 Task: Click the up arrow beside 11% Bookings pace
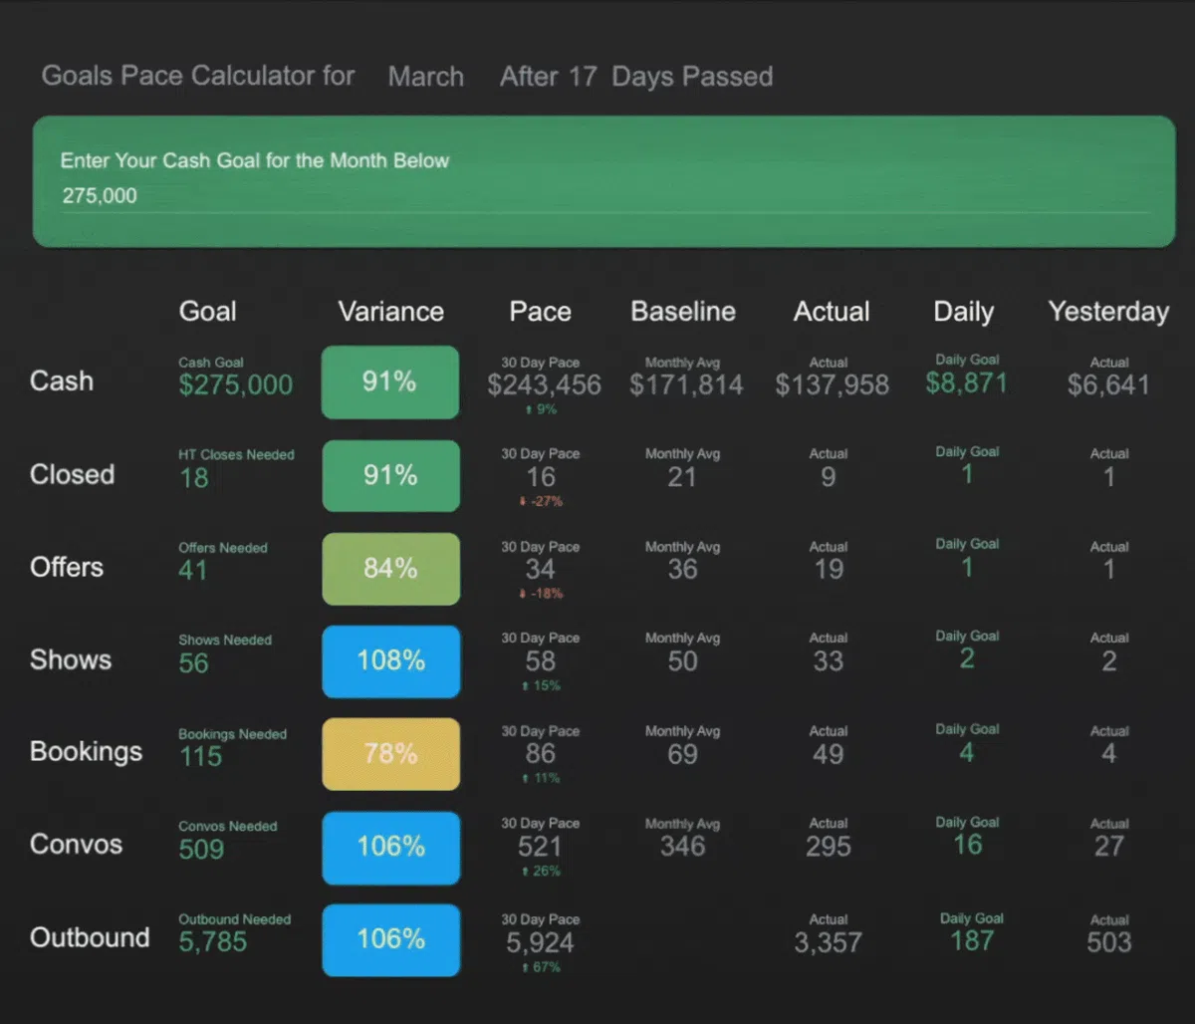[525, 778]
